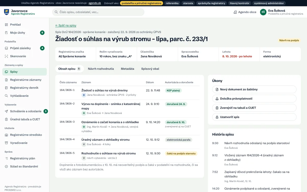Click the Skenovanie scan icon
This screenshot has width=307, height=192.
tap(6, 56)
